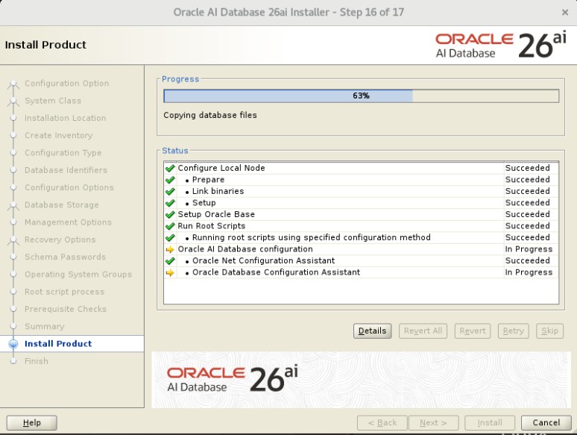Select Recovery Options step
Image resolution: width=577 pixels, height=435 pixels.
(x=60, y=240)
